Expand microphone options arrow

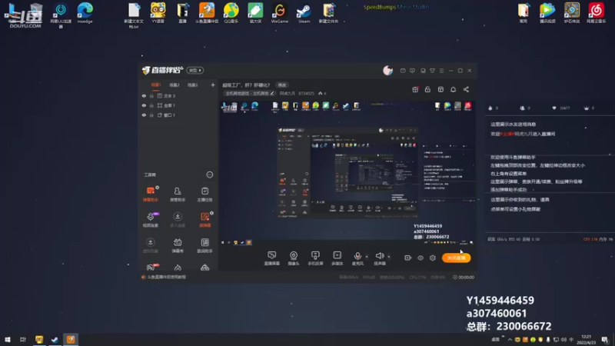point(367,257)
